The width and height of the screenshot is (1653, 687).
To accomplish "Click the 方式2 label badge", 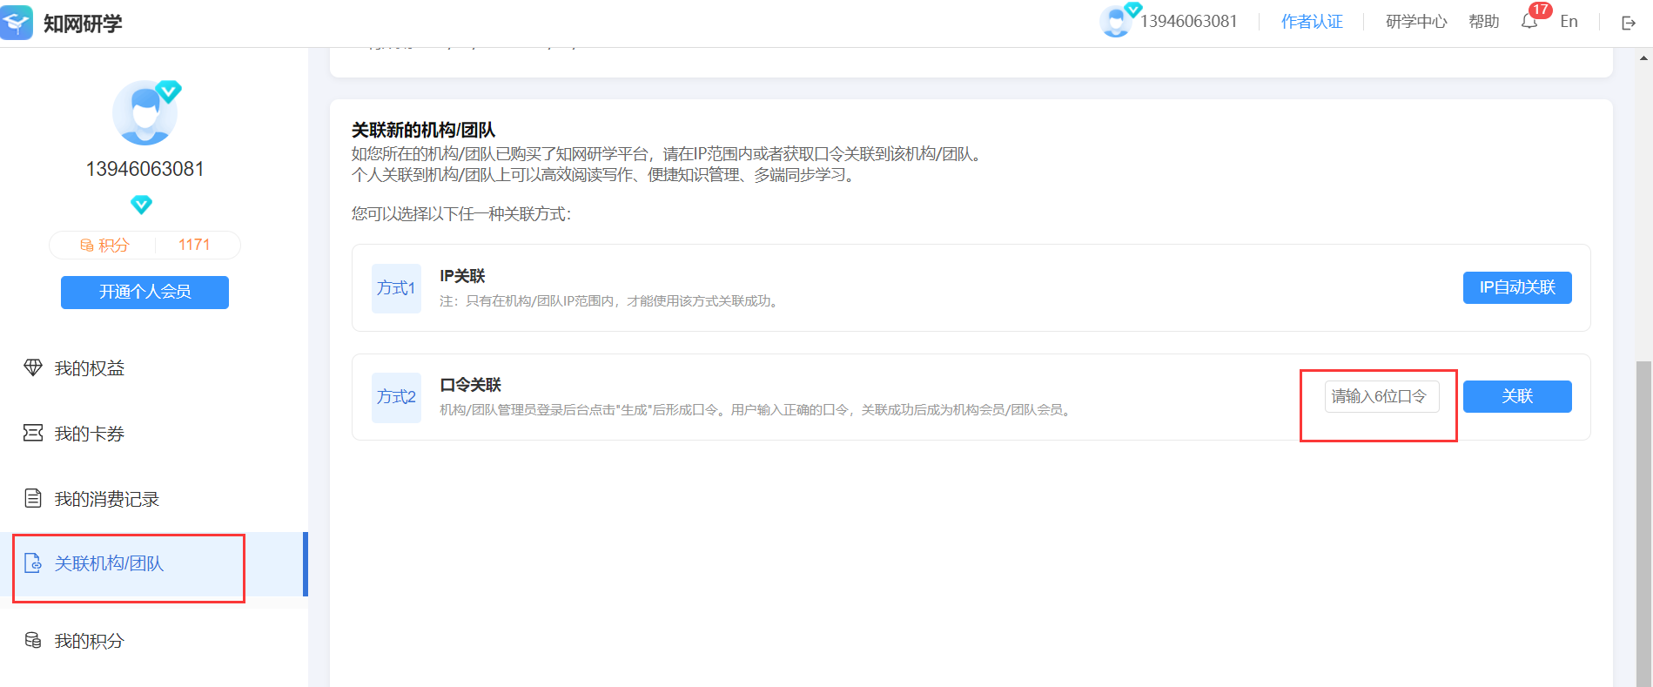I will pos(396,397).
